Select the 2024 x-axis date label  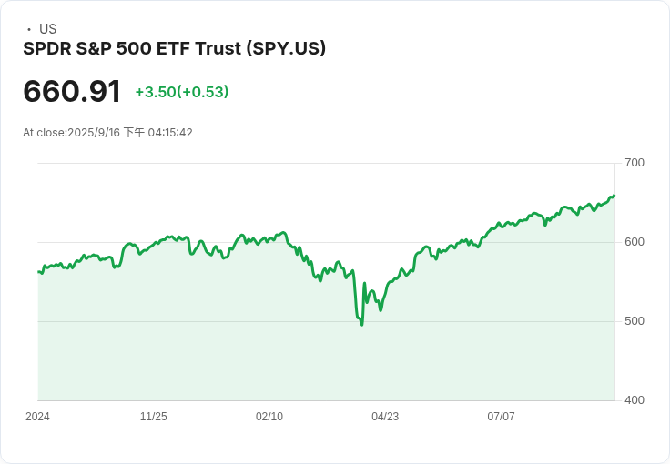(x=37, y=417)
